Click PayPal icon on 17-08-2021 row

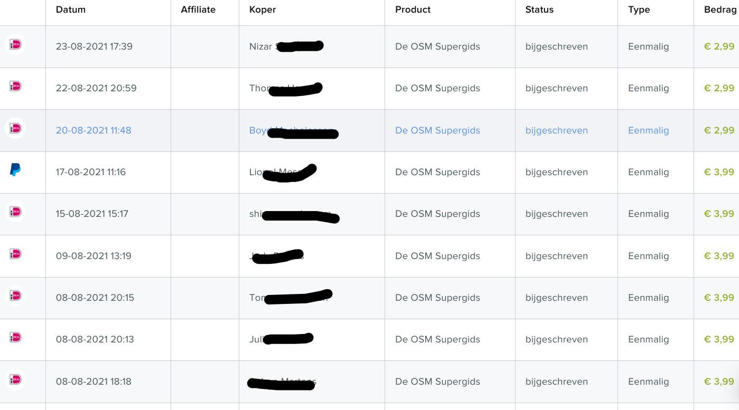(15, 169)
